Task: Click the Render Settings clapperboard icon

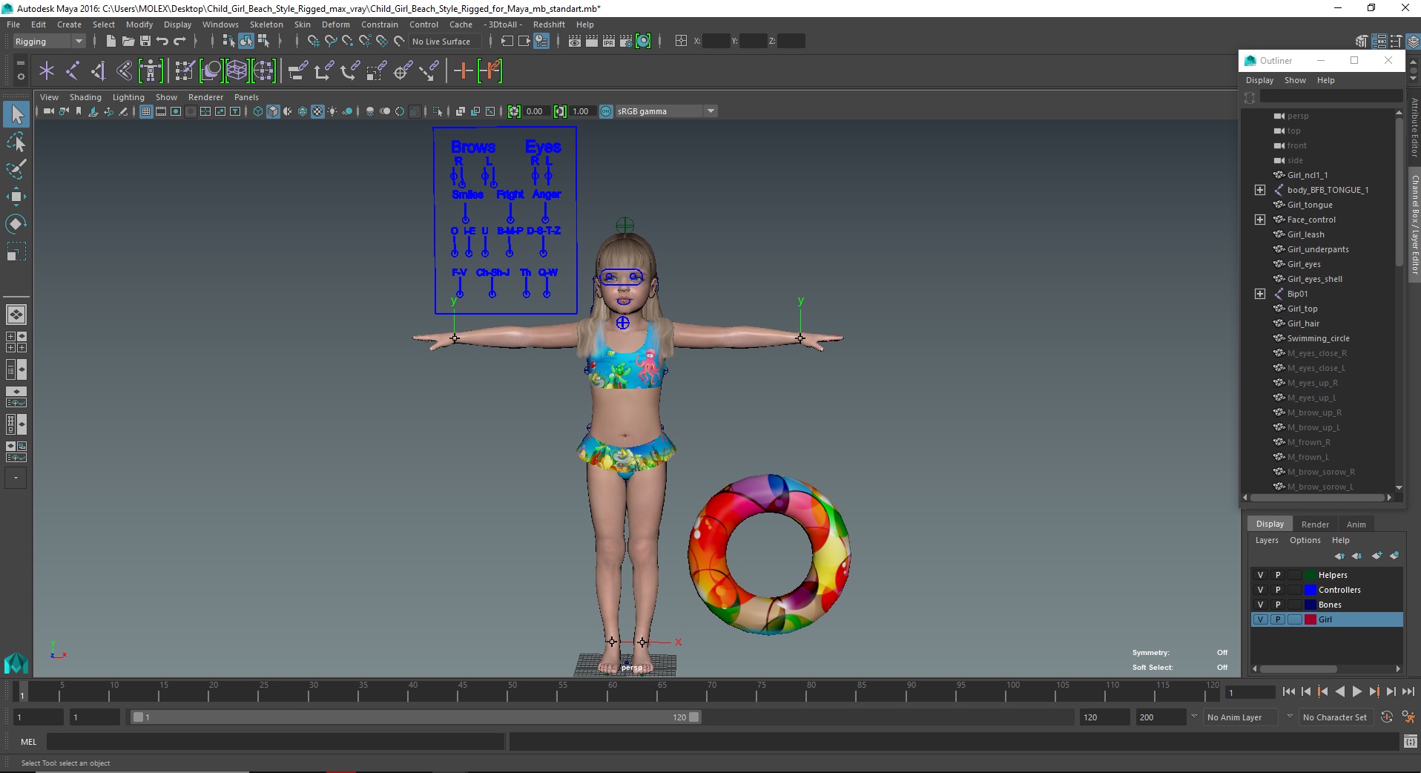Action: pyautogui.click(x=626, y=42)
